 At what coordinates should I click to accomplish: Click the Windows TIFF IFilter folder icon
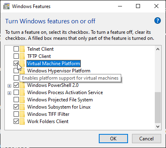point(22,114)
